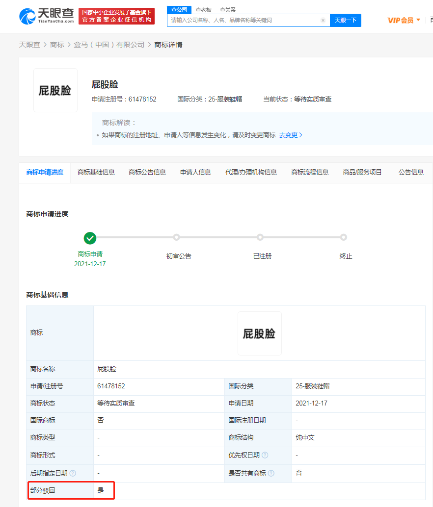Switch to the 申请人信息 tab

tap(195, 172)
